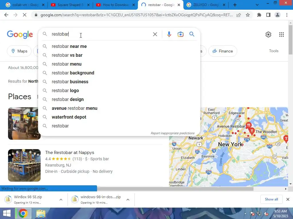Click Chrome icon in taskbar
This screenshot has height=219, width=293.
coord(23,213)
